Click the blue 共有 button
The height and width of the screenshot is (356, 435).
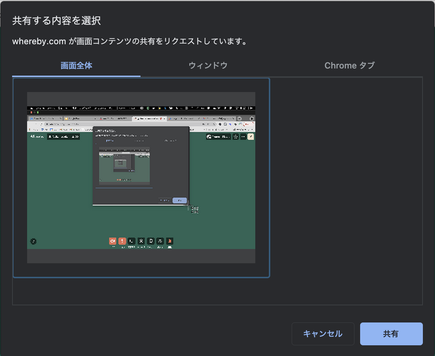[x=391, y=334]
